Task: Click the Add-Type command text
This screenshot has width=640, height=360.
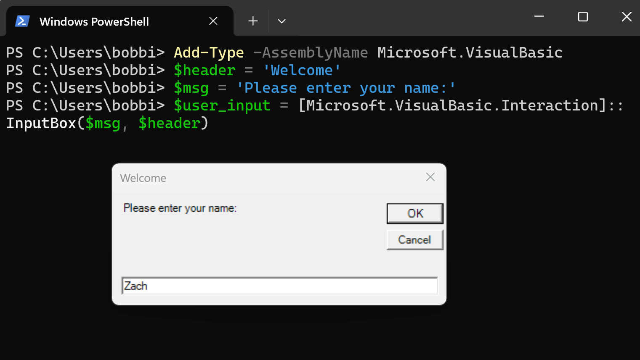Action: (x=208, y=52)
